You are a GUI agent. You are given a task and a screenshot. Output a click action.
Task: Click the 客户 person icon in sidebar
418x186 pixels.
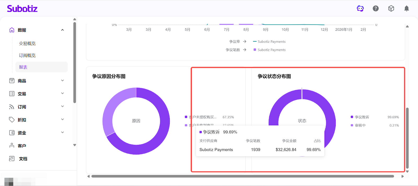tap(12, 146)
